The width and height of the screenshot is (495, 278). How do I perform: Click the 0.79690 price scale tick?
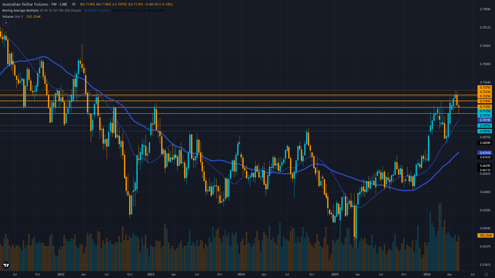click(485, 9)
